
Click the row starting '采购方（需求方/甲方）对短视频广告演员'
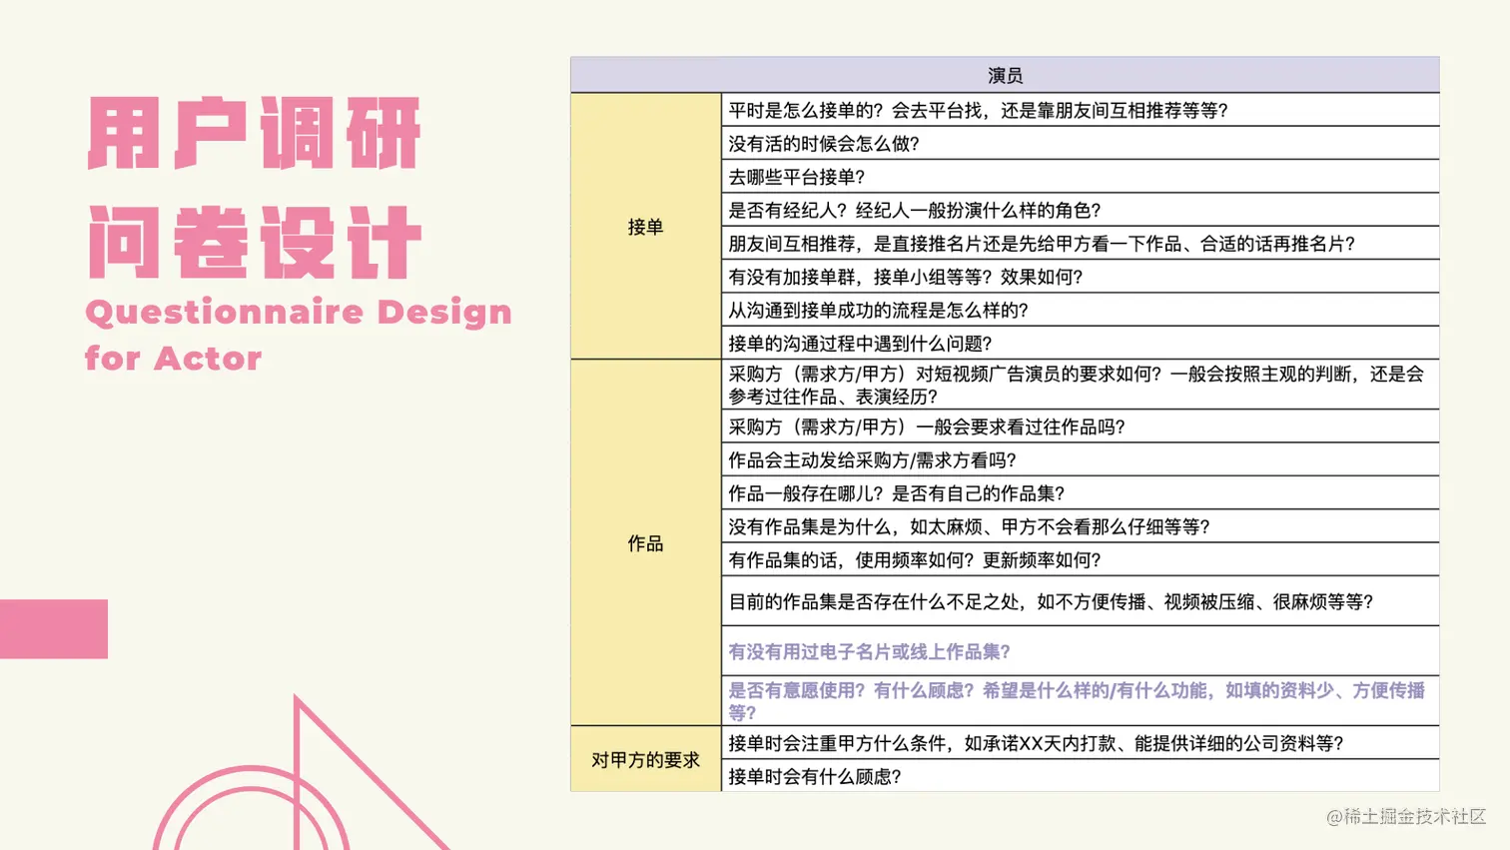click(1081, 385)
